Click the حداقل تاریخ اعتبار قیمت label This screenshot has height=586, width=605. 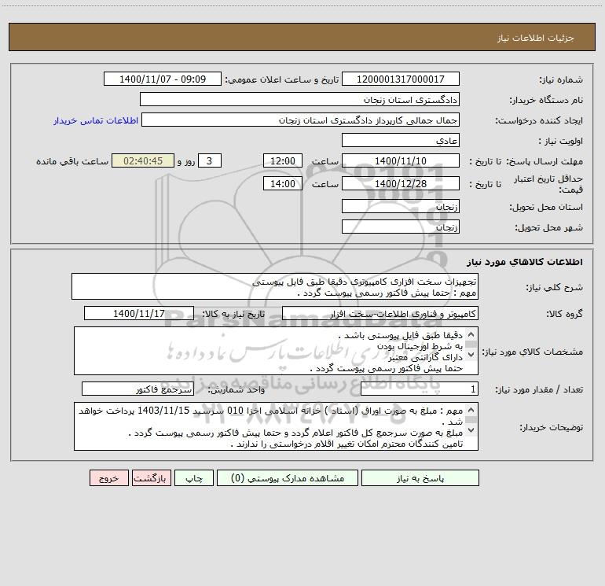pos(548,184)
